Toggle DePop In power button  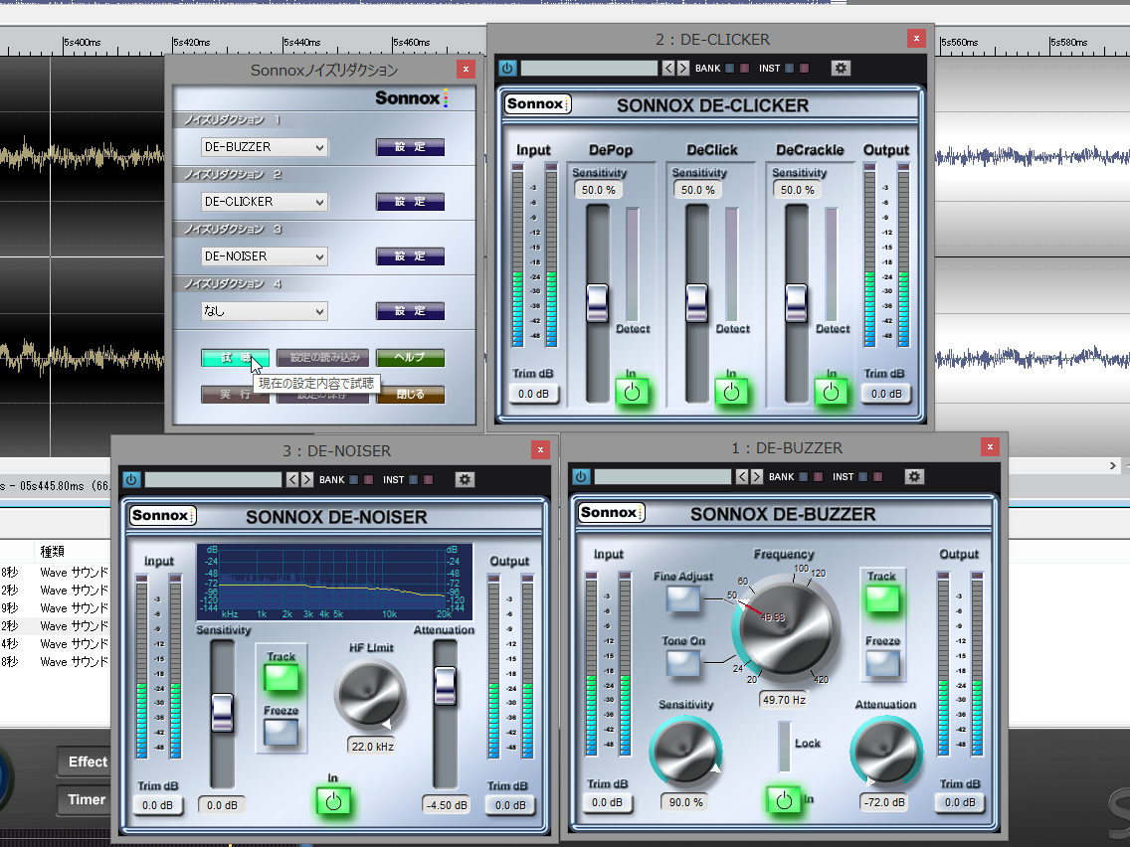tap(632, 393)
